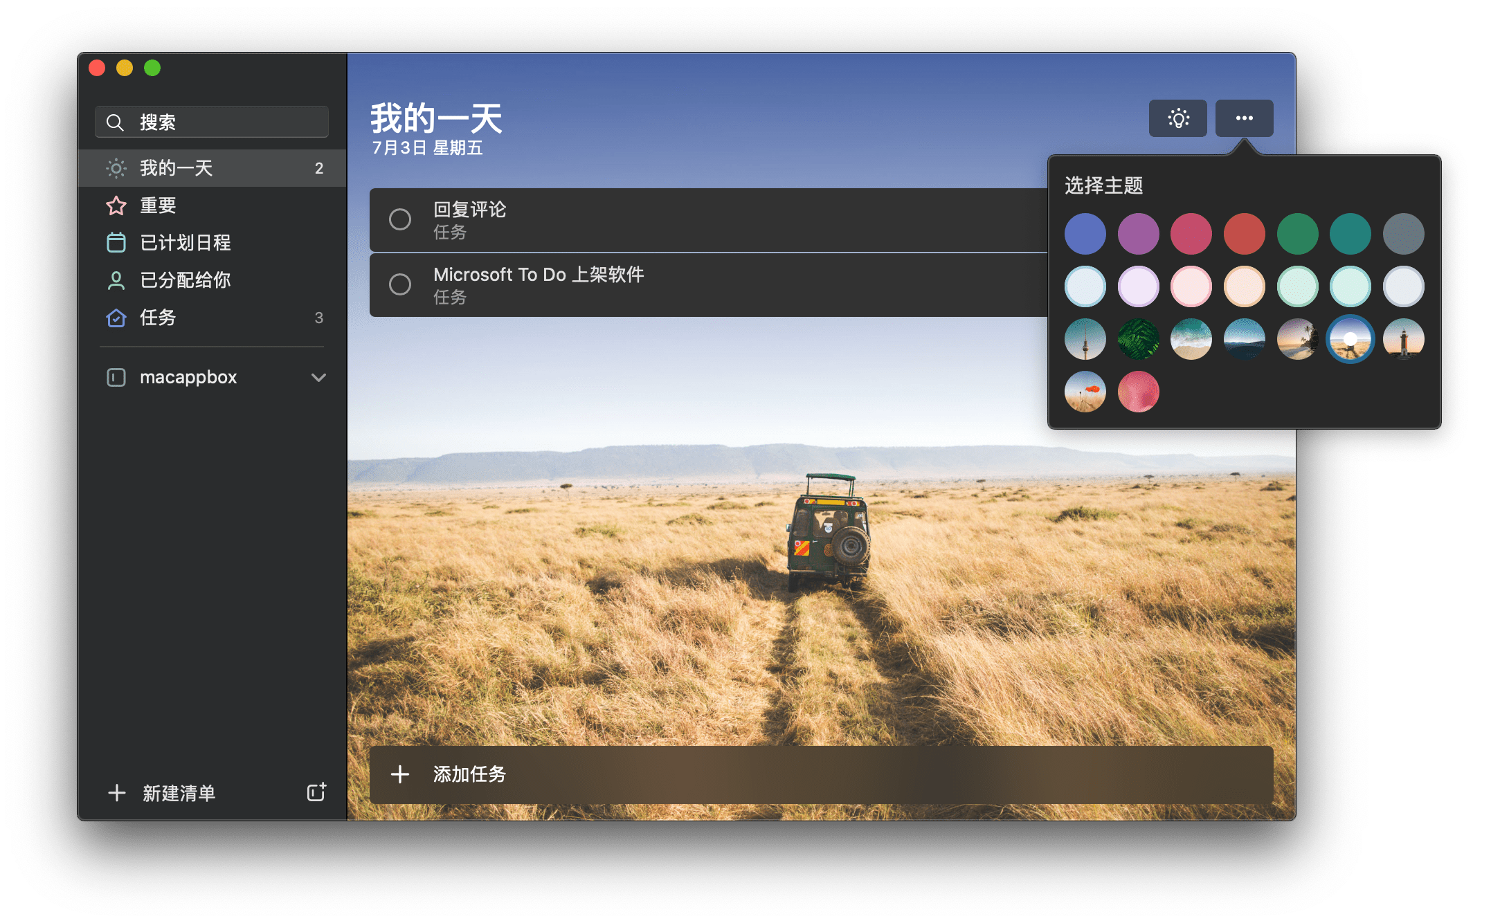Open the suggestions lightbulb icon
Viewport: 1491px width, 923px height.
1177,118
